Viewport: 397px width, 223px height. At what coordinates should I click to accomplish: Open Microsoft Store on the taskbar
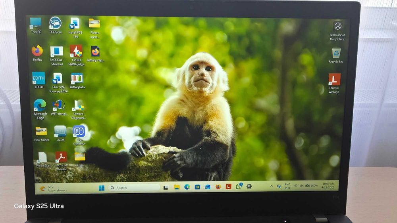pyautogui.click(x=197, y=187)
